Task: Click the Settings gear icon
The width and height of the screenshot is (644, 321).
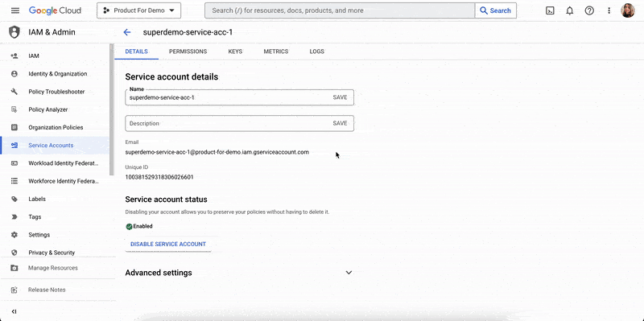Action: coord(14,235)
